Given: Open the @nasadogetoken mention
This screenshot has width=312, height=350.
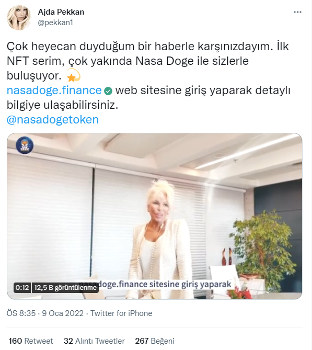Looking at the screenshot, I should 53,120.
